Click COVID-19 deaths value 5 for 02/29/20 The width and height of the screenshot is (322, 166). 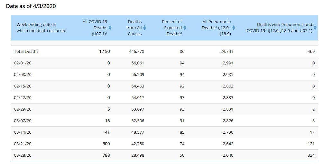[109, 109]
